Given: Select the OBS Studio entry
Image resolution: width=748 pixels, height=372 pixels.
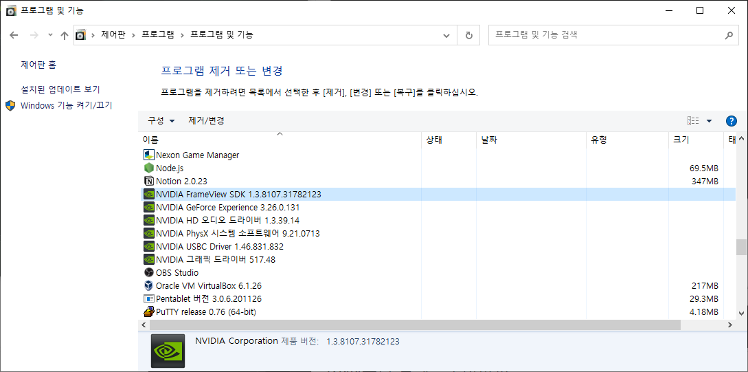Looking at the screenshot, I should pos(177,273).
